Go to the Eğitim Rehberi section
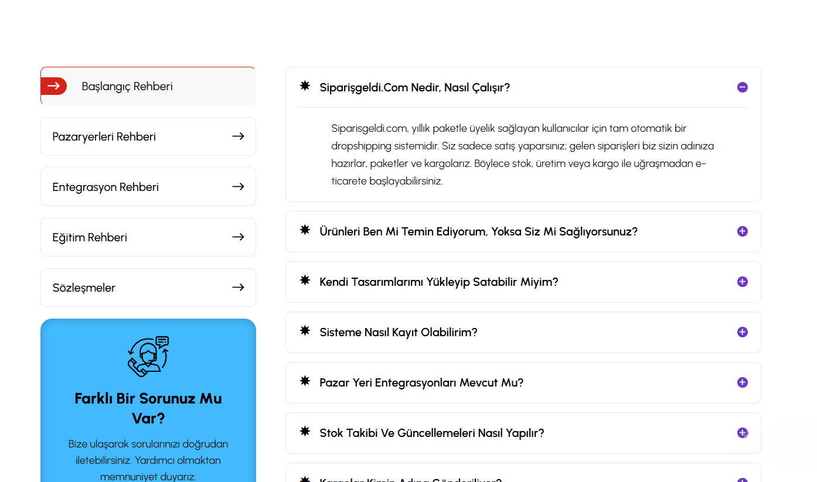Viewport: 817px width, 482px height. click(90, 237)
